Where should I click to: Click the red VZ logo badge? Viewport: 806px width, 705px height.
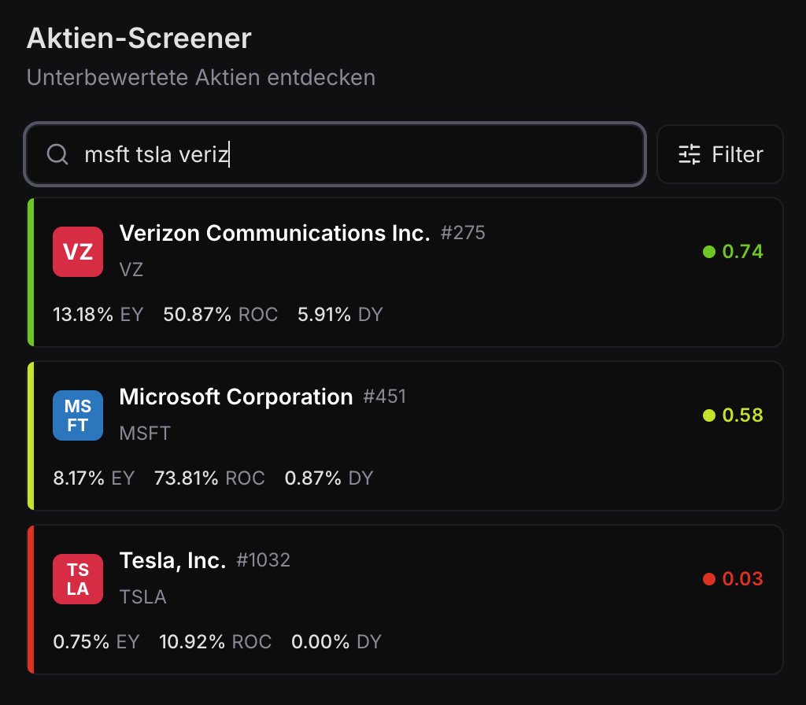pos(78,252)
